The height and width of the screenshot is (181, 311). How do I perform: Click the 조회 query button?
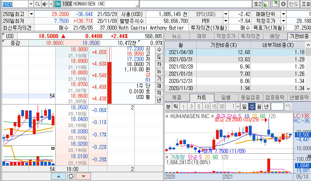[306, 4]
